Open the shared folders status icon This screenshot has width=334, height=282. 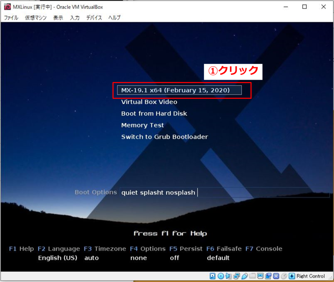point(252,276)
